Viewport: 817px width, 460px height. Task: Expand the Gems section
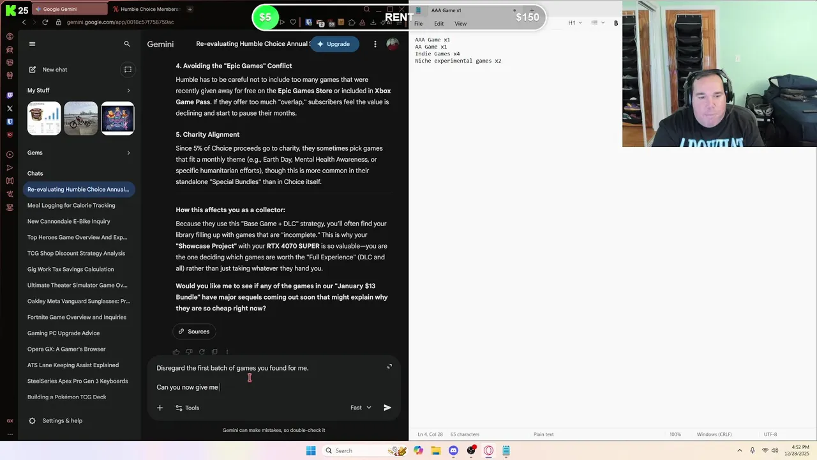click(128, 153)
